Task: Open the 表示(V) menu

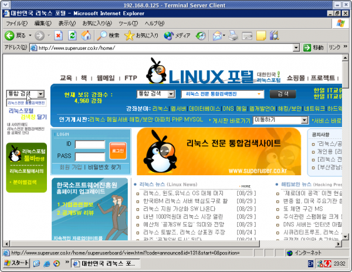Action: tap(67, 23)
